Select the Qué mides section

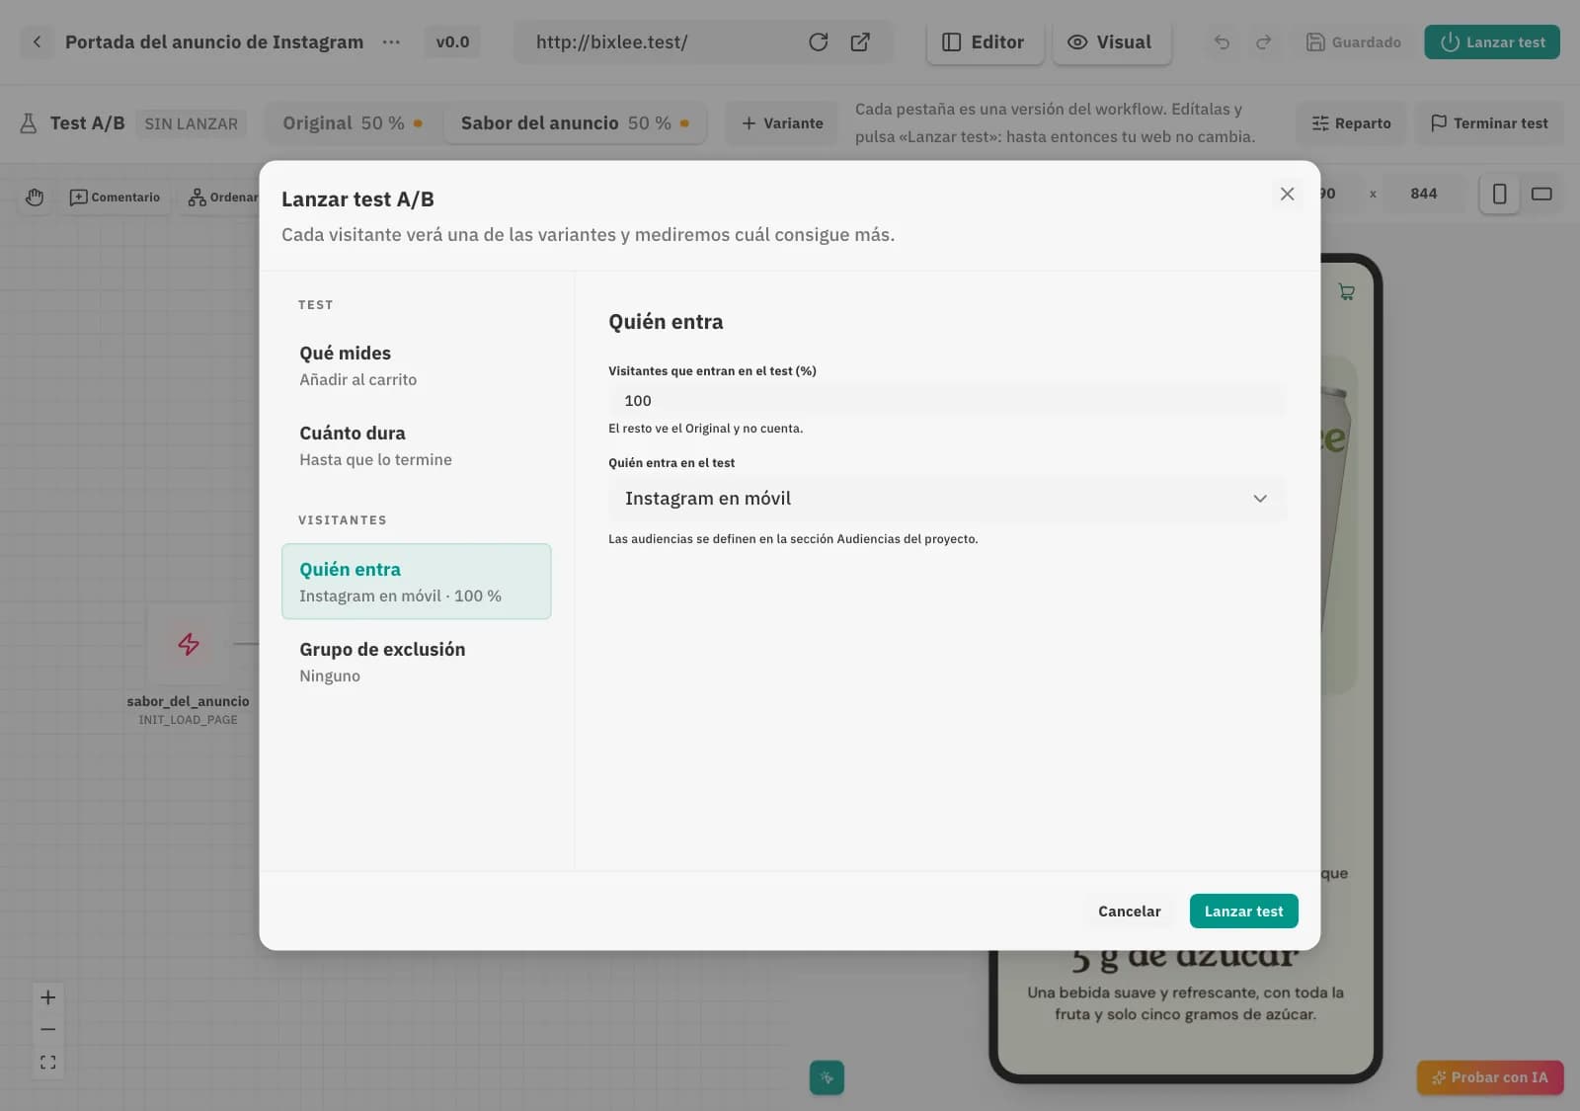[x=416, y=365]
